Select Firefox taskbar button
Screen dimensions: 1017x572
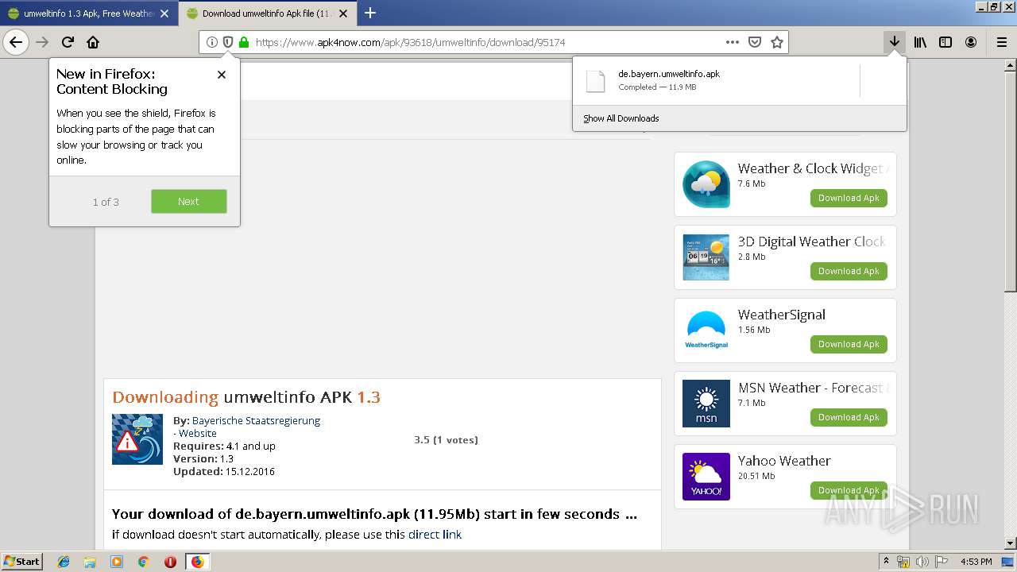(x=197, y=562)
